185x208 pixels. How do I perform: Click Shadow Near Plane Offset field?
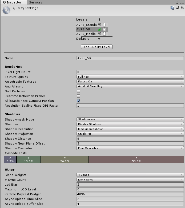(x=130, y=143)
